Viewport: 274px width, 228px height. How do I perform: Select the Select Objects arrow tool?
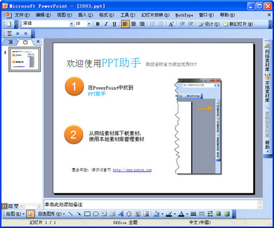coord(30,214)
